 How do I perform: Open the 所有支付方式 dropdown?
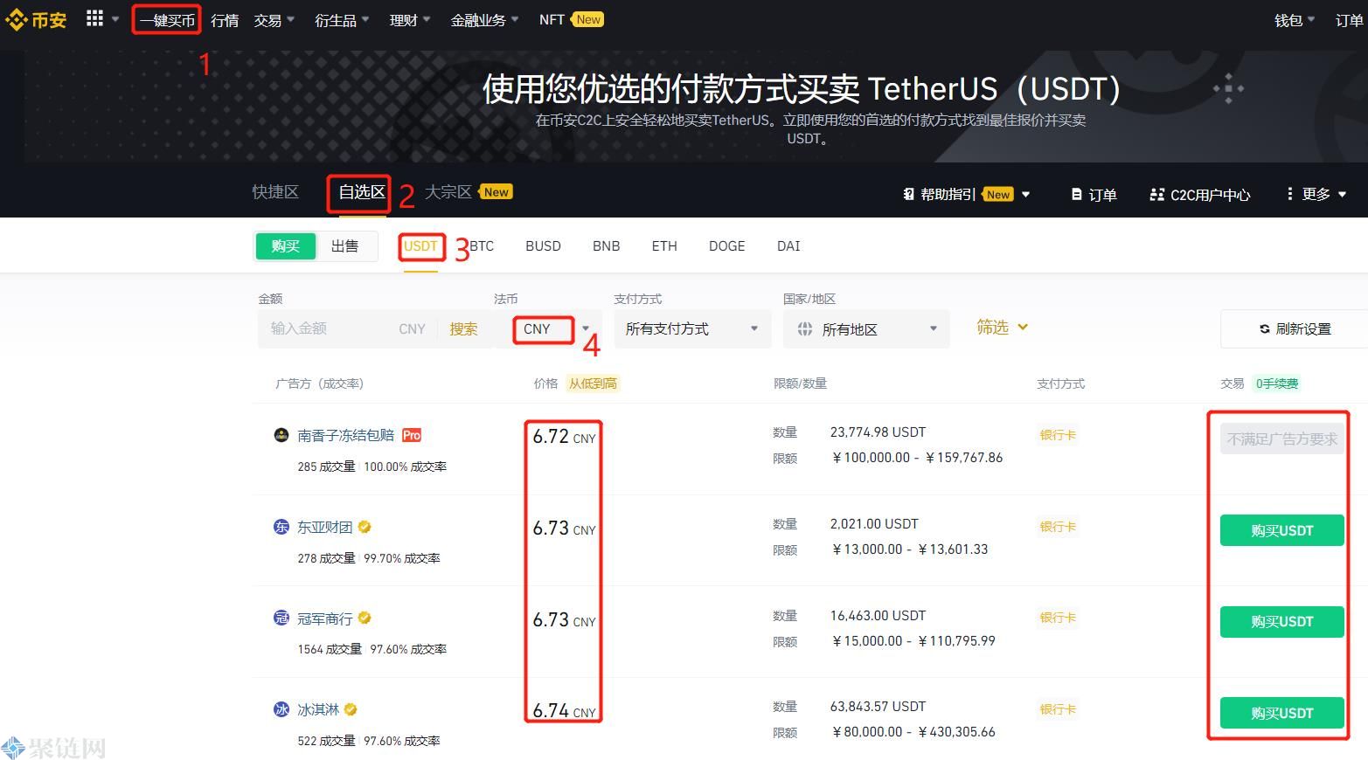click(692, 329)
